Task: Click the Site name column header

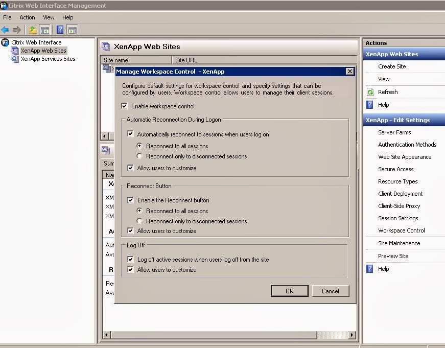Action: click(x=136, y=60)
